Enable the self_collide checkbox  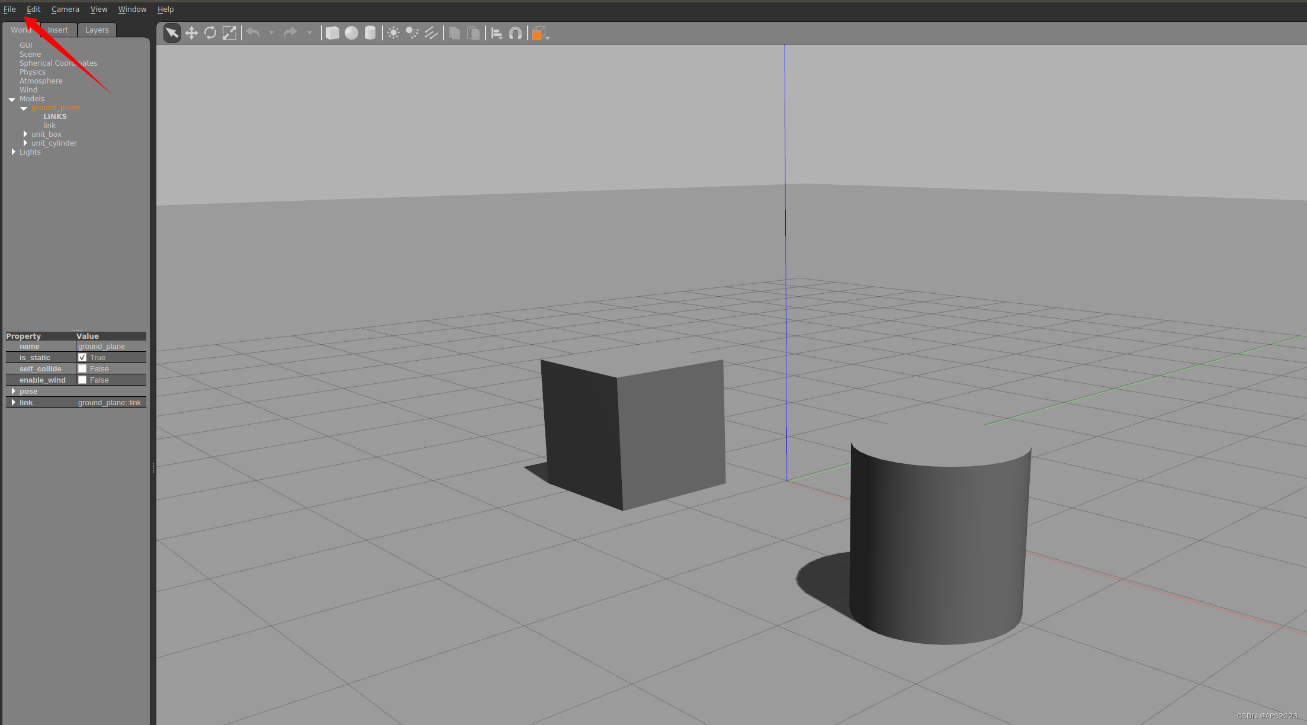point(82,368)
